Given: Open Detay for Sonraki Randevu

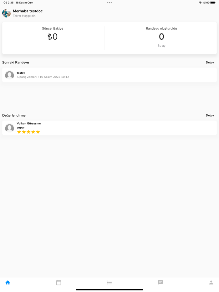Looking at the screenshot, I should point(210,63).
